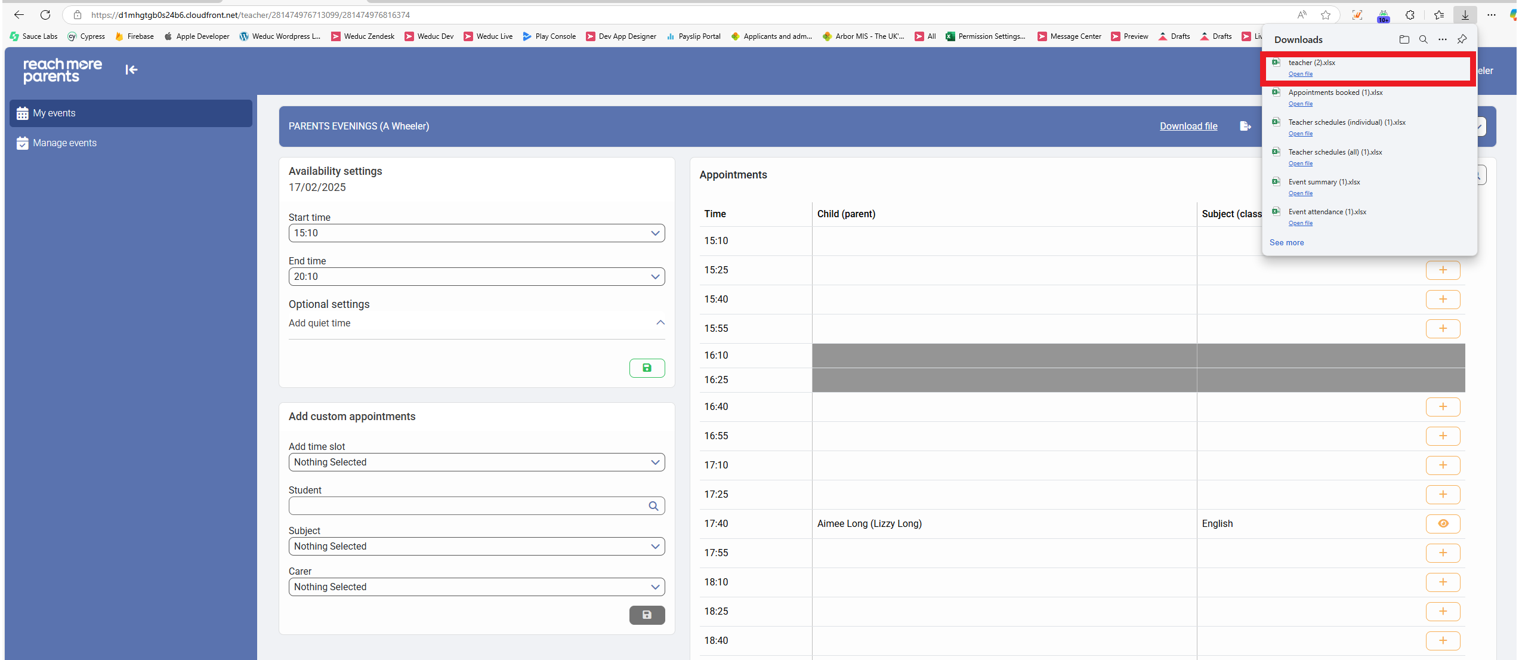The image size is (1519, 660).
Task: Open the End time 20:10 dropdown
Action: pyautogui.click(x=476, y=277)
